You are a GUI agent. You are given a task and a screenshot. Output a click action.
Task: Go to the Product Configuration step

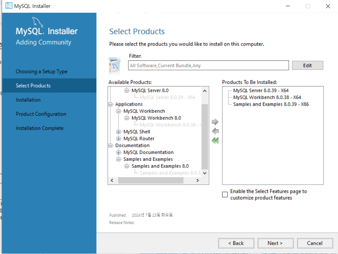point(41,114)
